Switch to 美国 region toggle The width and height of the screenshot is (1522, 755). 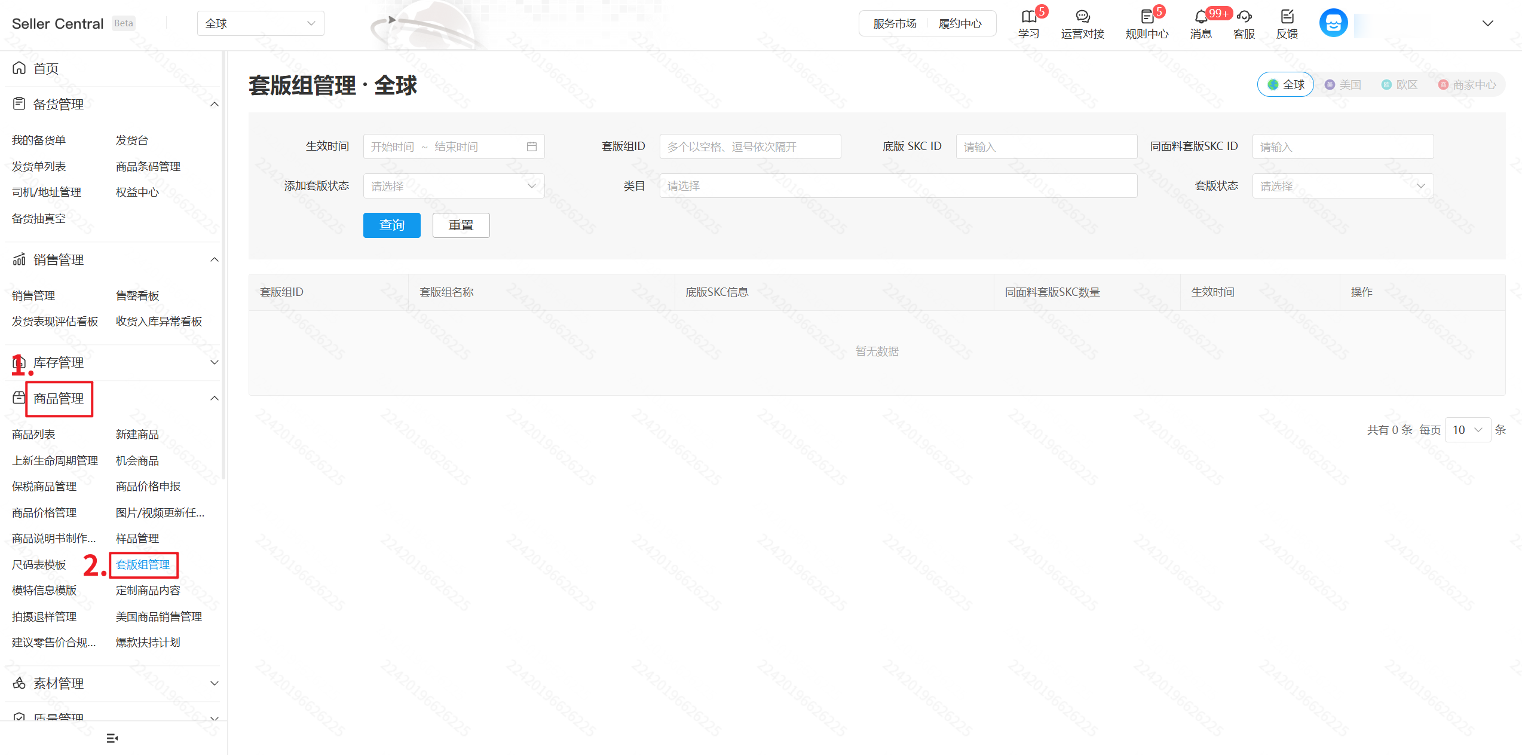point(1343,85)
